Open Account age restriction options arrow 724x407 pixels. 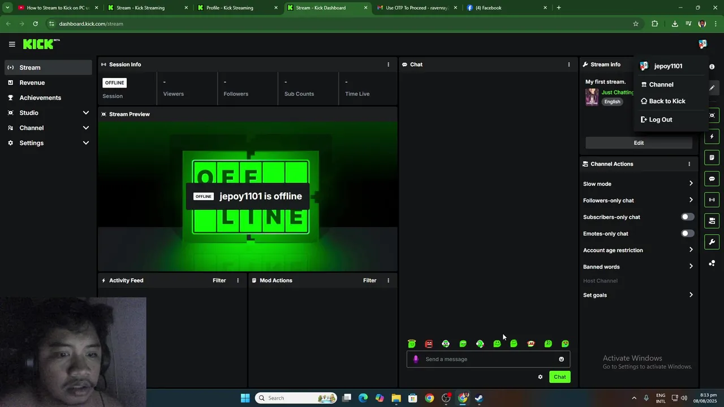point(691,250)
